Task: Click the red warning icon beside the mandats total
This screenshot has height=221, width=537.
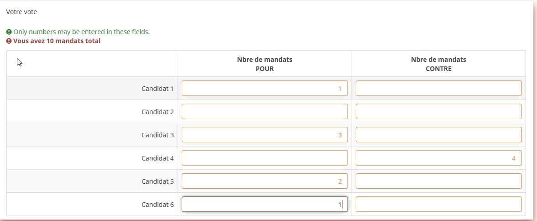Action: (9, 41)
